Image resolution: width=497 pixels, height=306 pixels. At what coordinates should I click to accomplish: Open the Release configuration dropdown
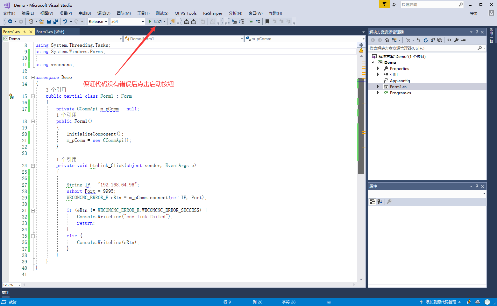[x=98, y=22]
